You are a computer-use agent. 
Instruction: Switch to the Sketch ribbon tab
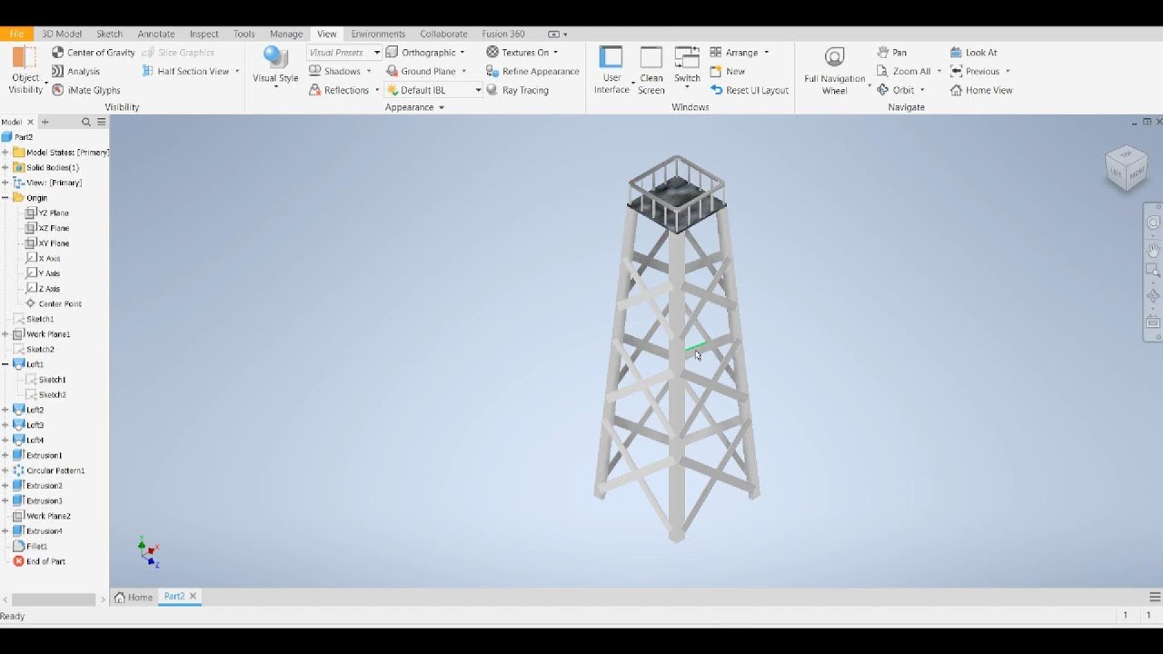click(x=109, y=34)
